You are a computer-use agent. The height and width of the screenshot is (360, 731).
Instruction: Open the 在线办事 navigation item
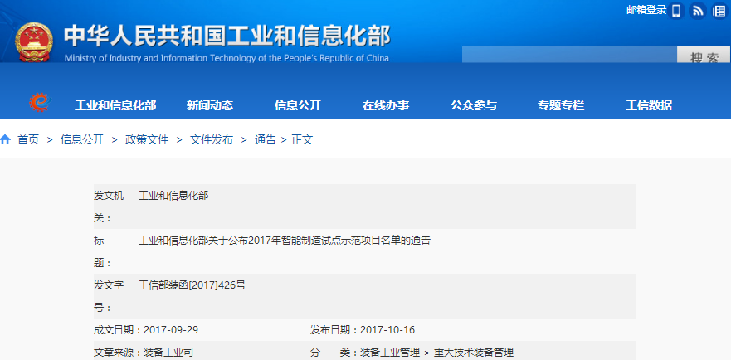tap(386, 105)
